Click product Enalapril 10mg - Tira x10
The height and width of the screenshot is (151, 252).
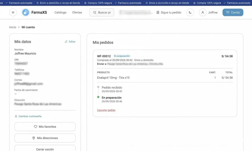(x=113, y=78)
